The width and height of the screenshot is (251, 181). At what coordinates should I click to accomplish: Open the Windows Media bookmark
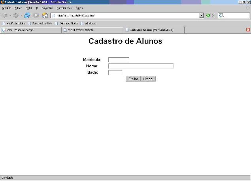click(66, 24)
